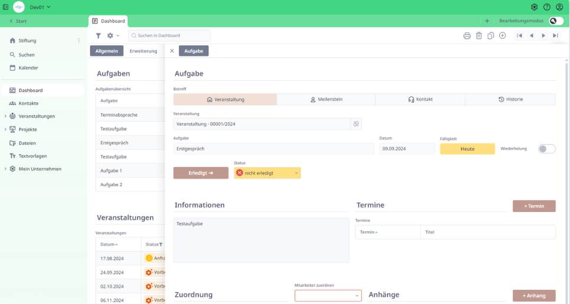Image resolution: width=570 pixels, height=304 pixels.
Task: Toggle the Bearbeitungsmodus switch
Action: tap(555, 21)
